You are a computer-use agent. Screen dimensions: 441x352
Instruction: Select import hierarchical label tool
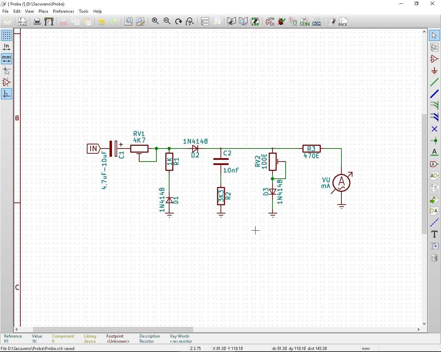click(434, 199)
